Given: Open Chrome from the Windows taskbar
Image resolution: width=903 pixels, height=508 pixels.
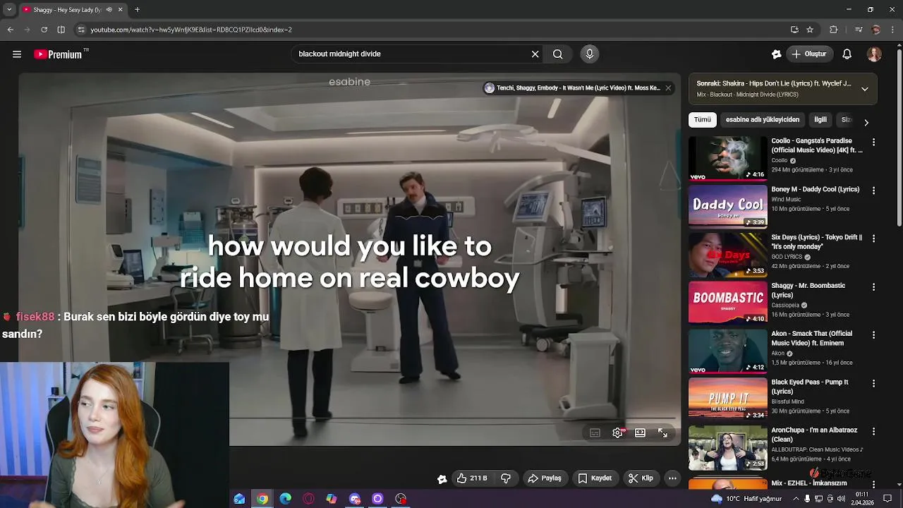Looking at the screenshot, I should point(262,499).
